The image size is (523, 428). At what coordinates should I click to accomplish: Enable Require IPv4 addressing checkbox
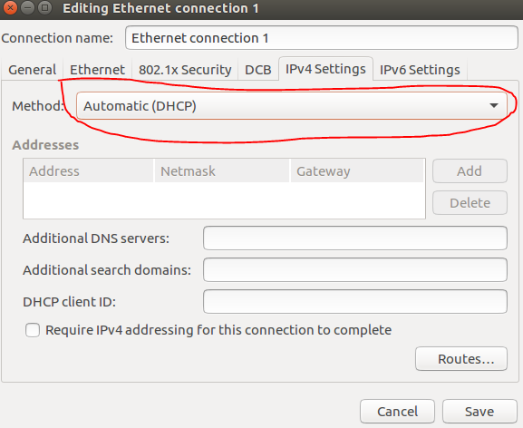(33, 330)
